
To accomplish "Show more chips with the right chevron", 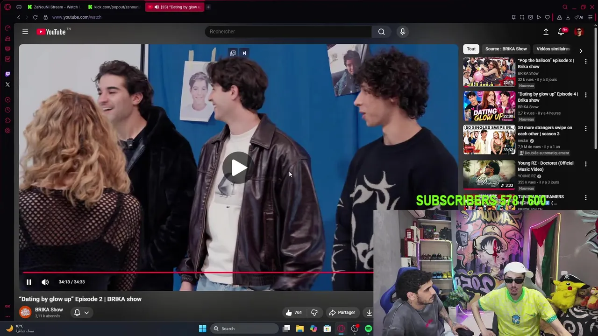I will 581,50.
